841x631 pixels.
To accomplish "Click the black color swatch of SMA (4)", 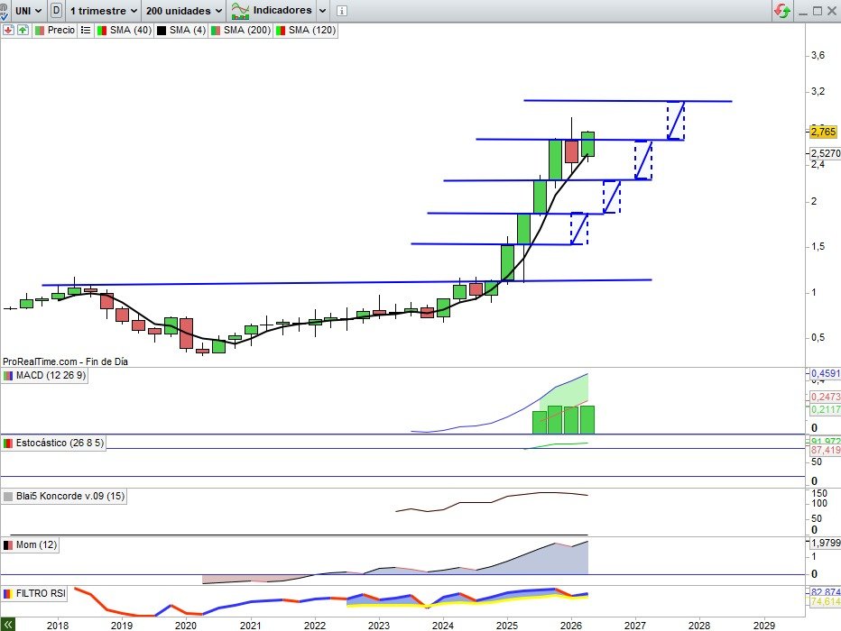I will (x=162, y=31).
